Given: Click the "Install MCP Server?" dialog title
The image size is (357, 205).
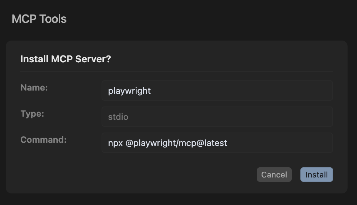Looking at the screenshot, I should 66,59.
